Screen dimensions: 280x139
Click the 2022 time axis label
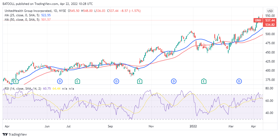click(193, 127)
